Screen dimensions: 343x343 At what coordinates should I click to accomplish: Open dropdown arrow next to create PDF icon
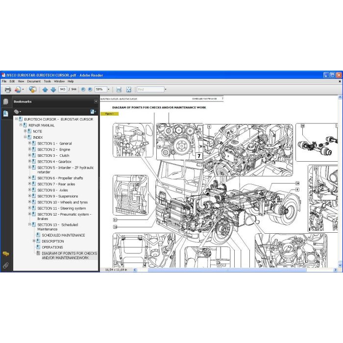coord(23,89)
